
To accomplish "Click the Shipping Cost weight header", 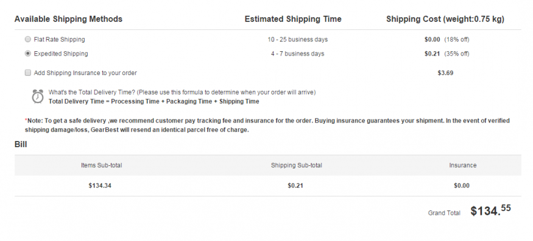I will 445,19.
